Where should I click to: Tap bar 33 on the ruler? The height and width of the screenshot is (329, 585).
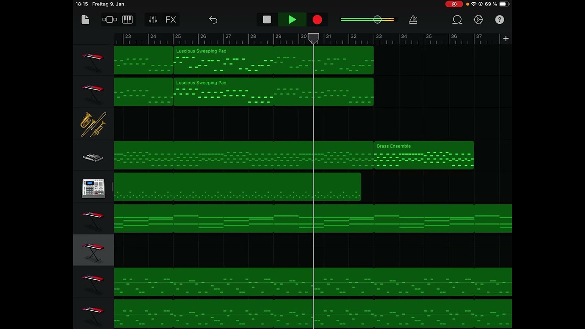click(378, 37)
